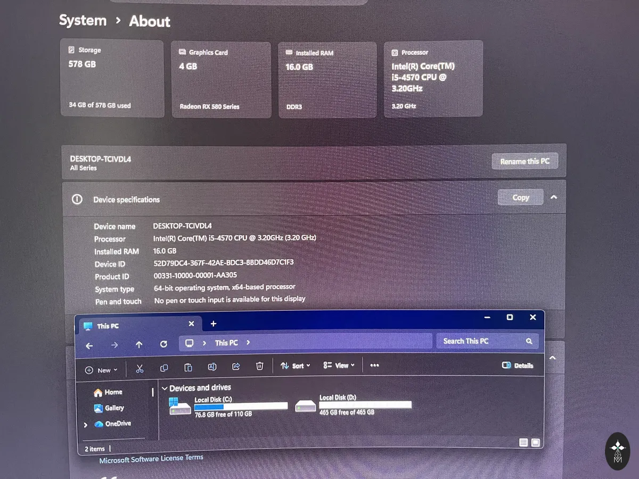Collapse the Settings section behind File Explorer
Viewport: 639px width, 479px height.
(x=552, y=358)
